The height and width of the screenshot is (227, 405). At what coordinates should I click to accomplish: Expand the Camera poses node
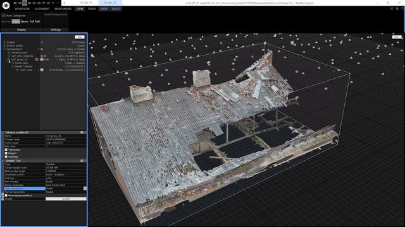click(x=9, y=52)
